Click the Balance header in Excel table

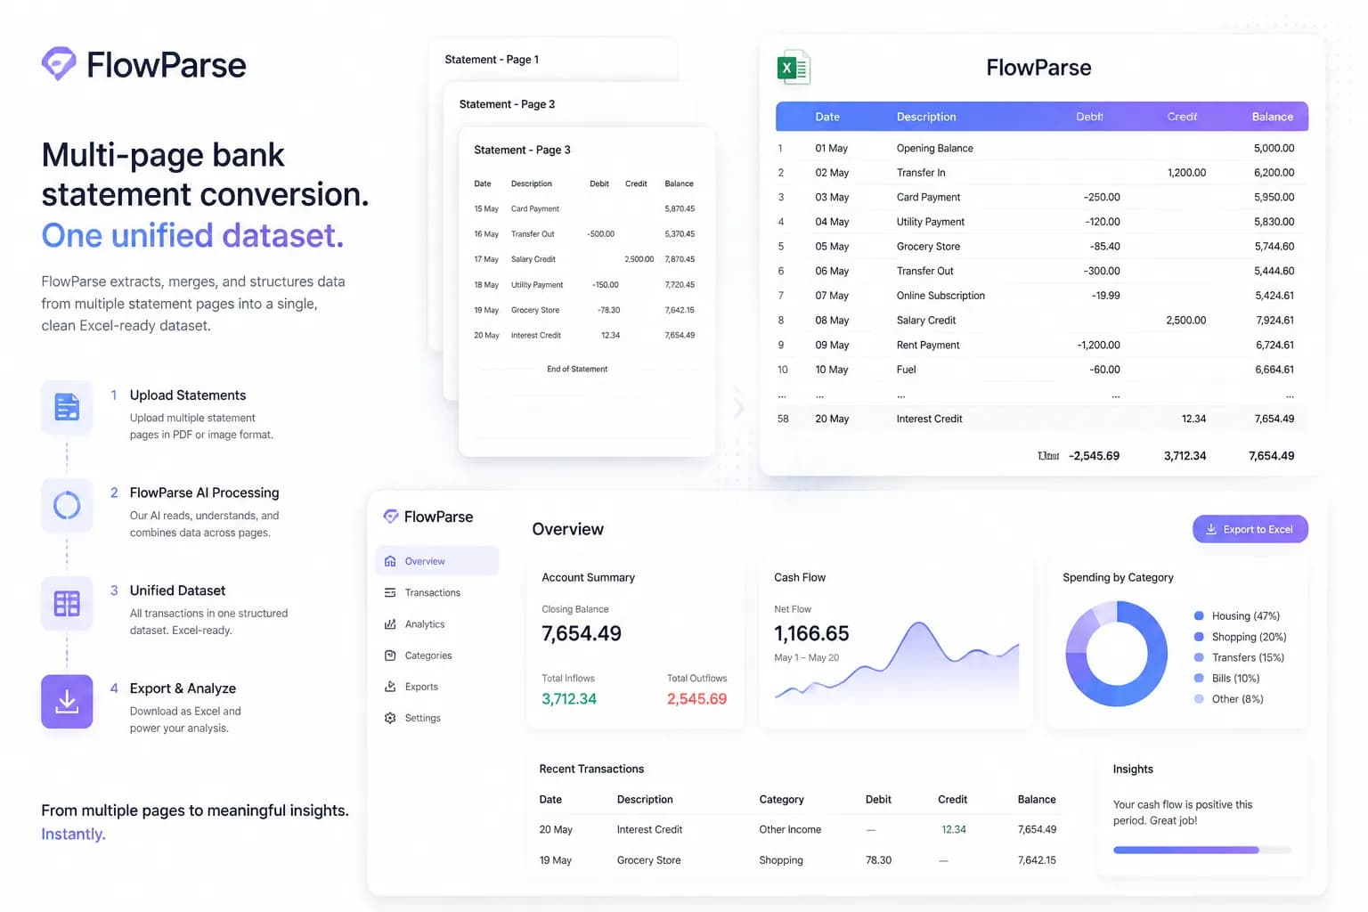coord(1272,117)
